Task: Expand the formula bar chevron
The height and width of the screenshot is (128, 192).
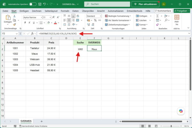Action: [x=189, y=33]
